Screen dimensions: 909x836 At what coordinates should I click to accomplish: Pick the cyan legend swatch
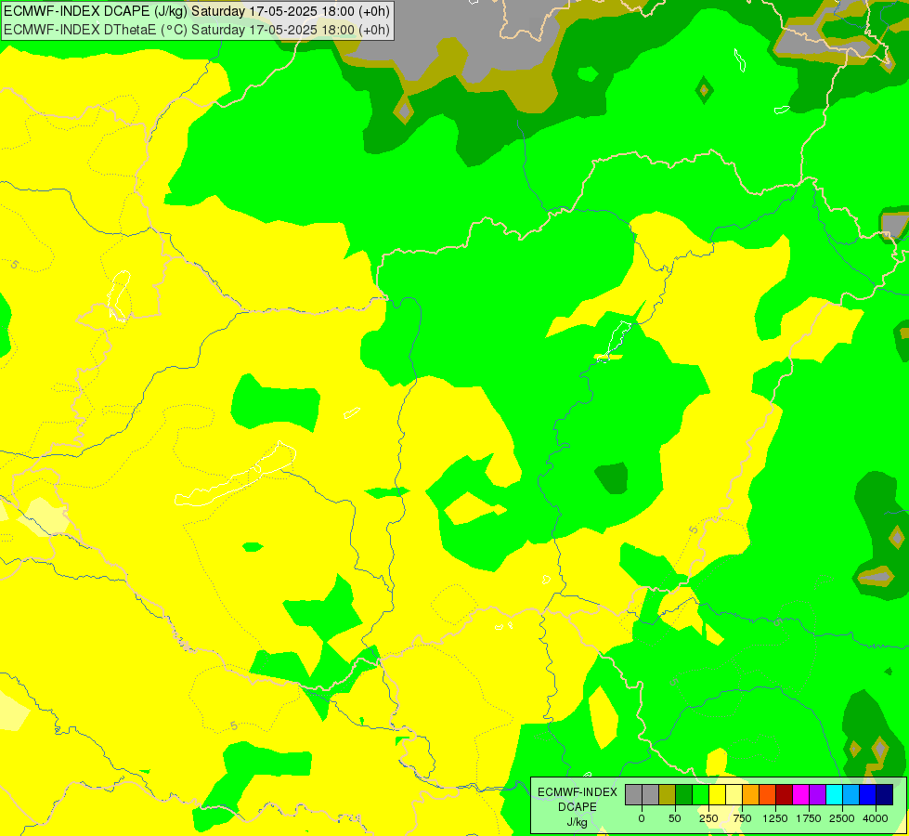834,794
